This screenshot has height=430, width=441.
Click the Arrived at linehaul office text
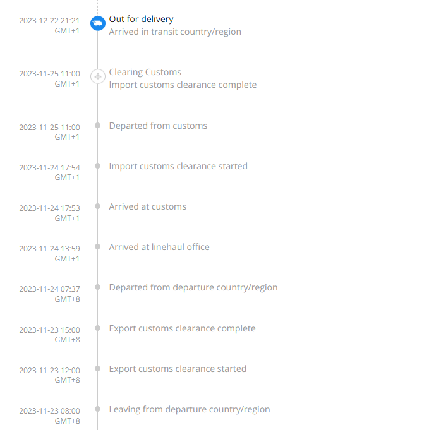click(x=159, y=247)
